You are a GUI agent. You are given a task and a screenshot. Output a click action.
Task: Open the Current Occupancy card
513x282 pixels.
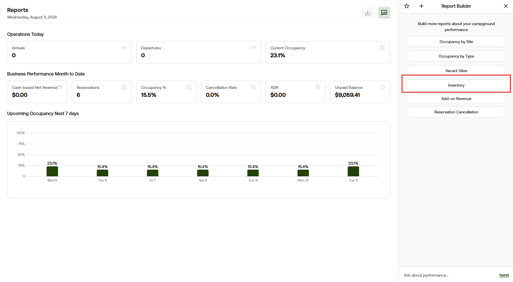(x=328, y=52)
